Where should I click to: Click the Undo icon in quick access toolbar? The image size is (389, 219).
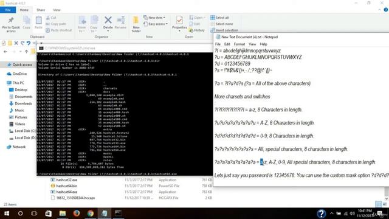29,43
